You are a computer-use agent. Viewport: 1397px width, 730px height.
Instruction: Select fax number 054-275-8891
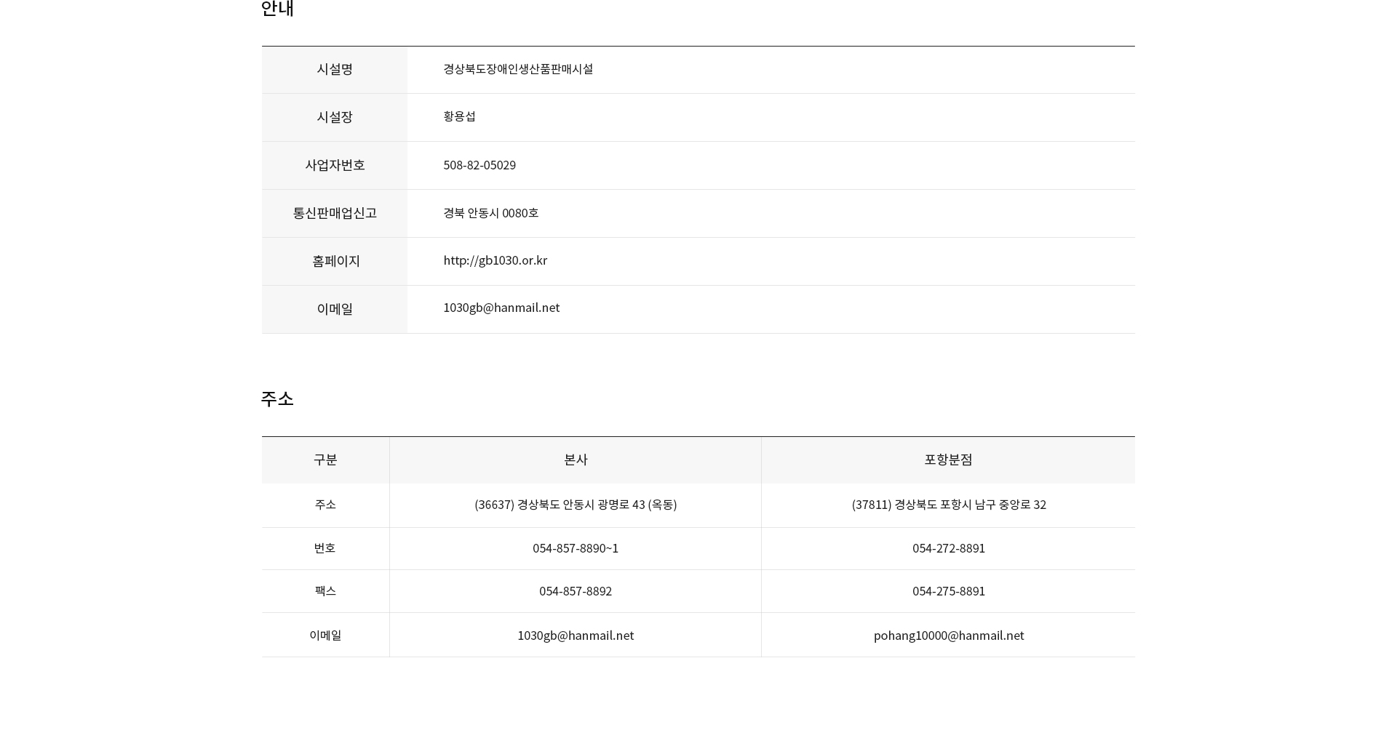point(949,591)
